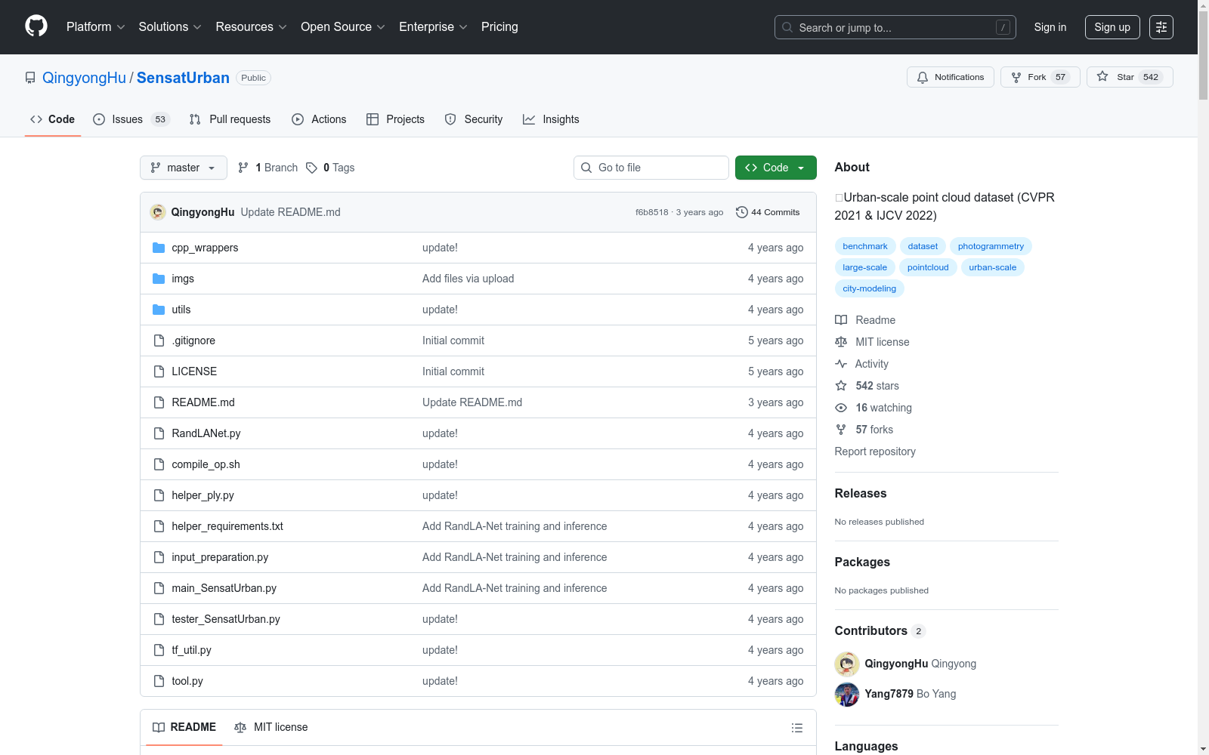Focus the Search or jump to field

[x=895, y=27]
